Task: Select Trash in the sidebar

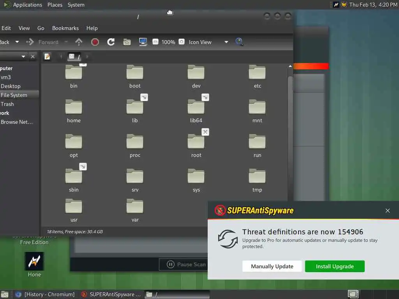Action: pyautogui.click(x=7, y=104)
